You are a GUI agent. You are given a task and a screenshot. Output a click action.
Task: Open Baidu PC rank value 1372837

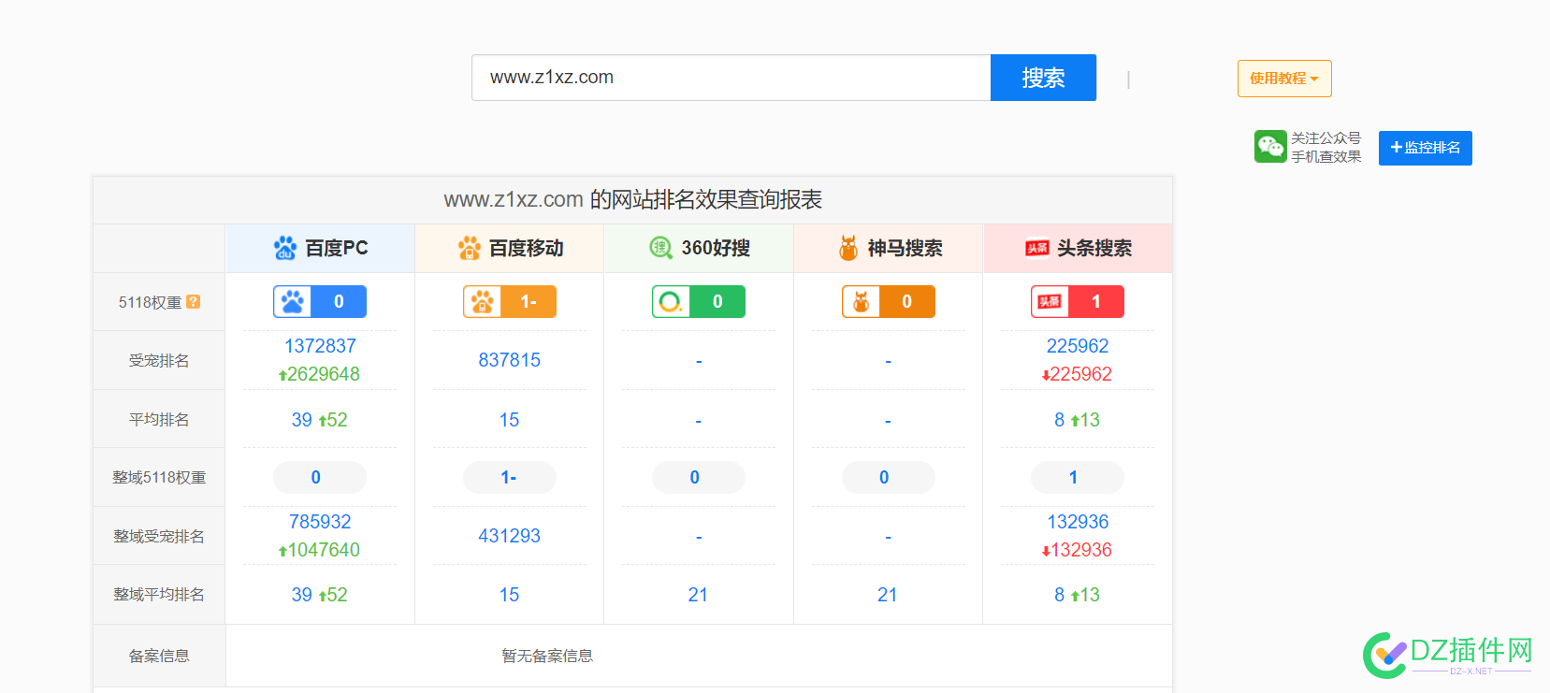(320, 346)
